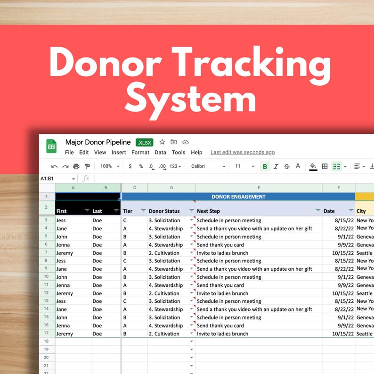Click the Undo arrow icon

click(54, 166)
